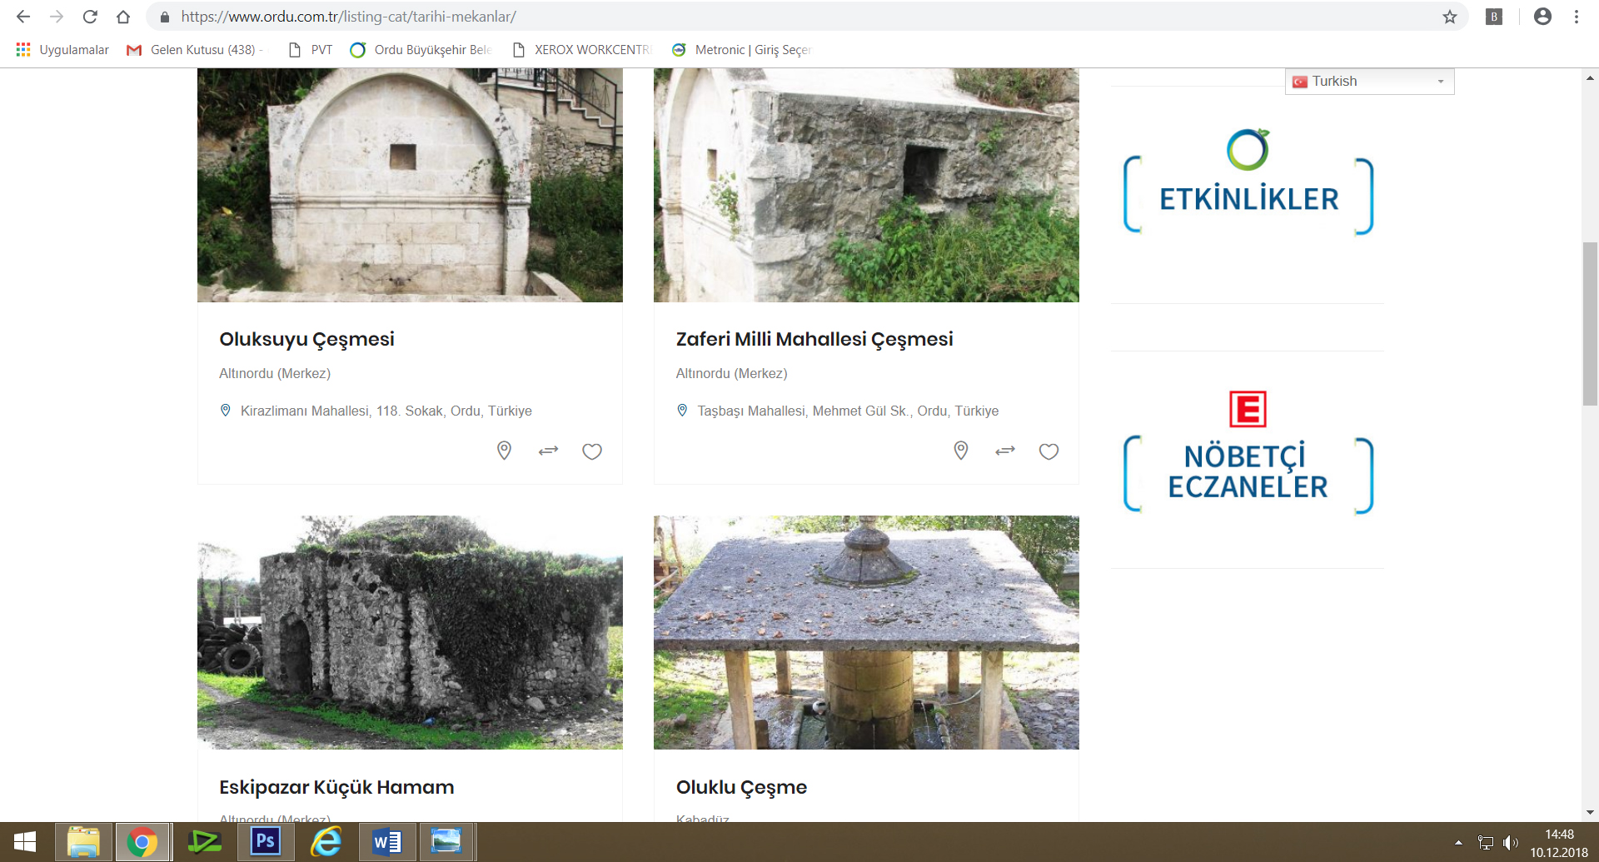
Task: Open Chrome's three-dot menu
Action: click(x=1577, y=17)
